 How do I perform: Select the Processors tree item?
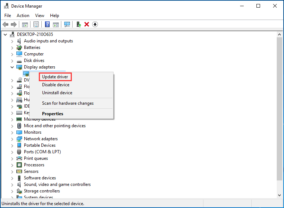[34, 165]
